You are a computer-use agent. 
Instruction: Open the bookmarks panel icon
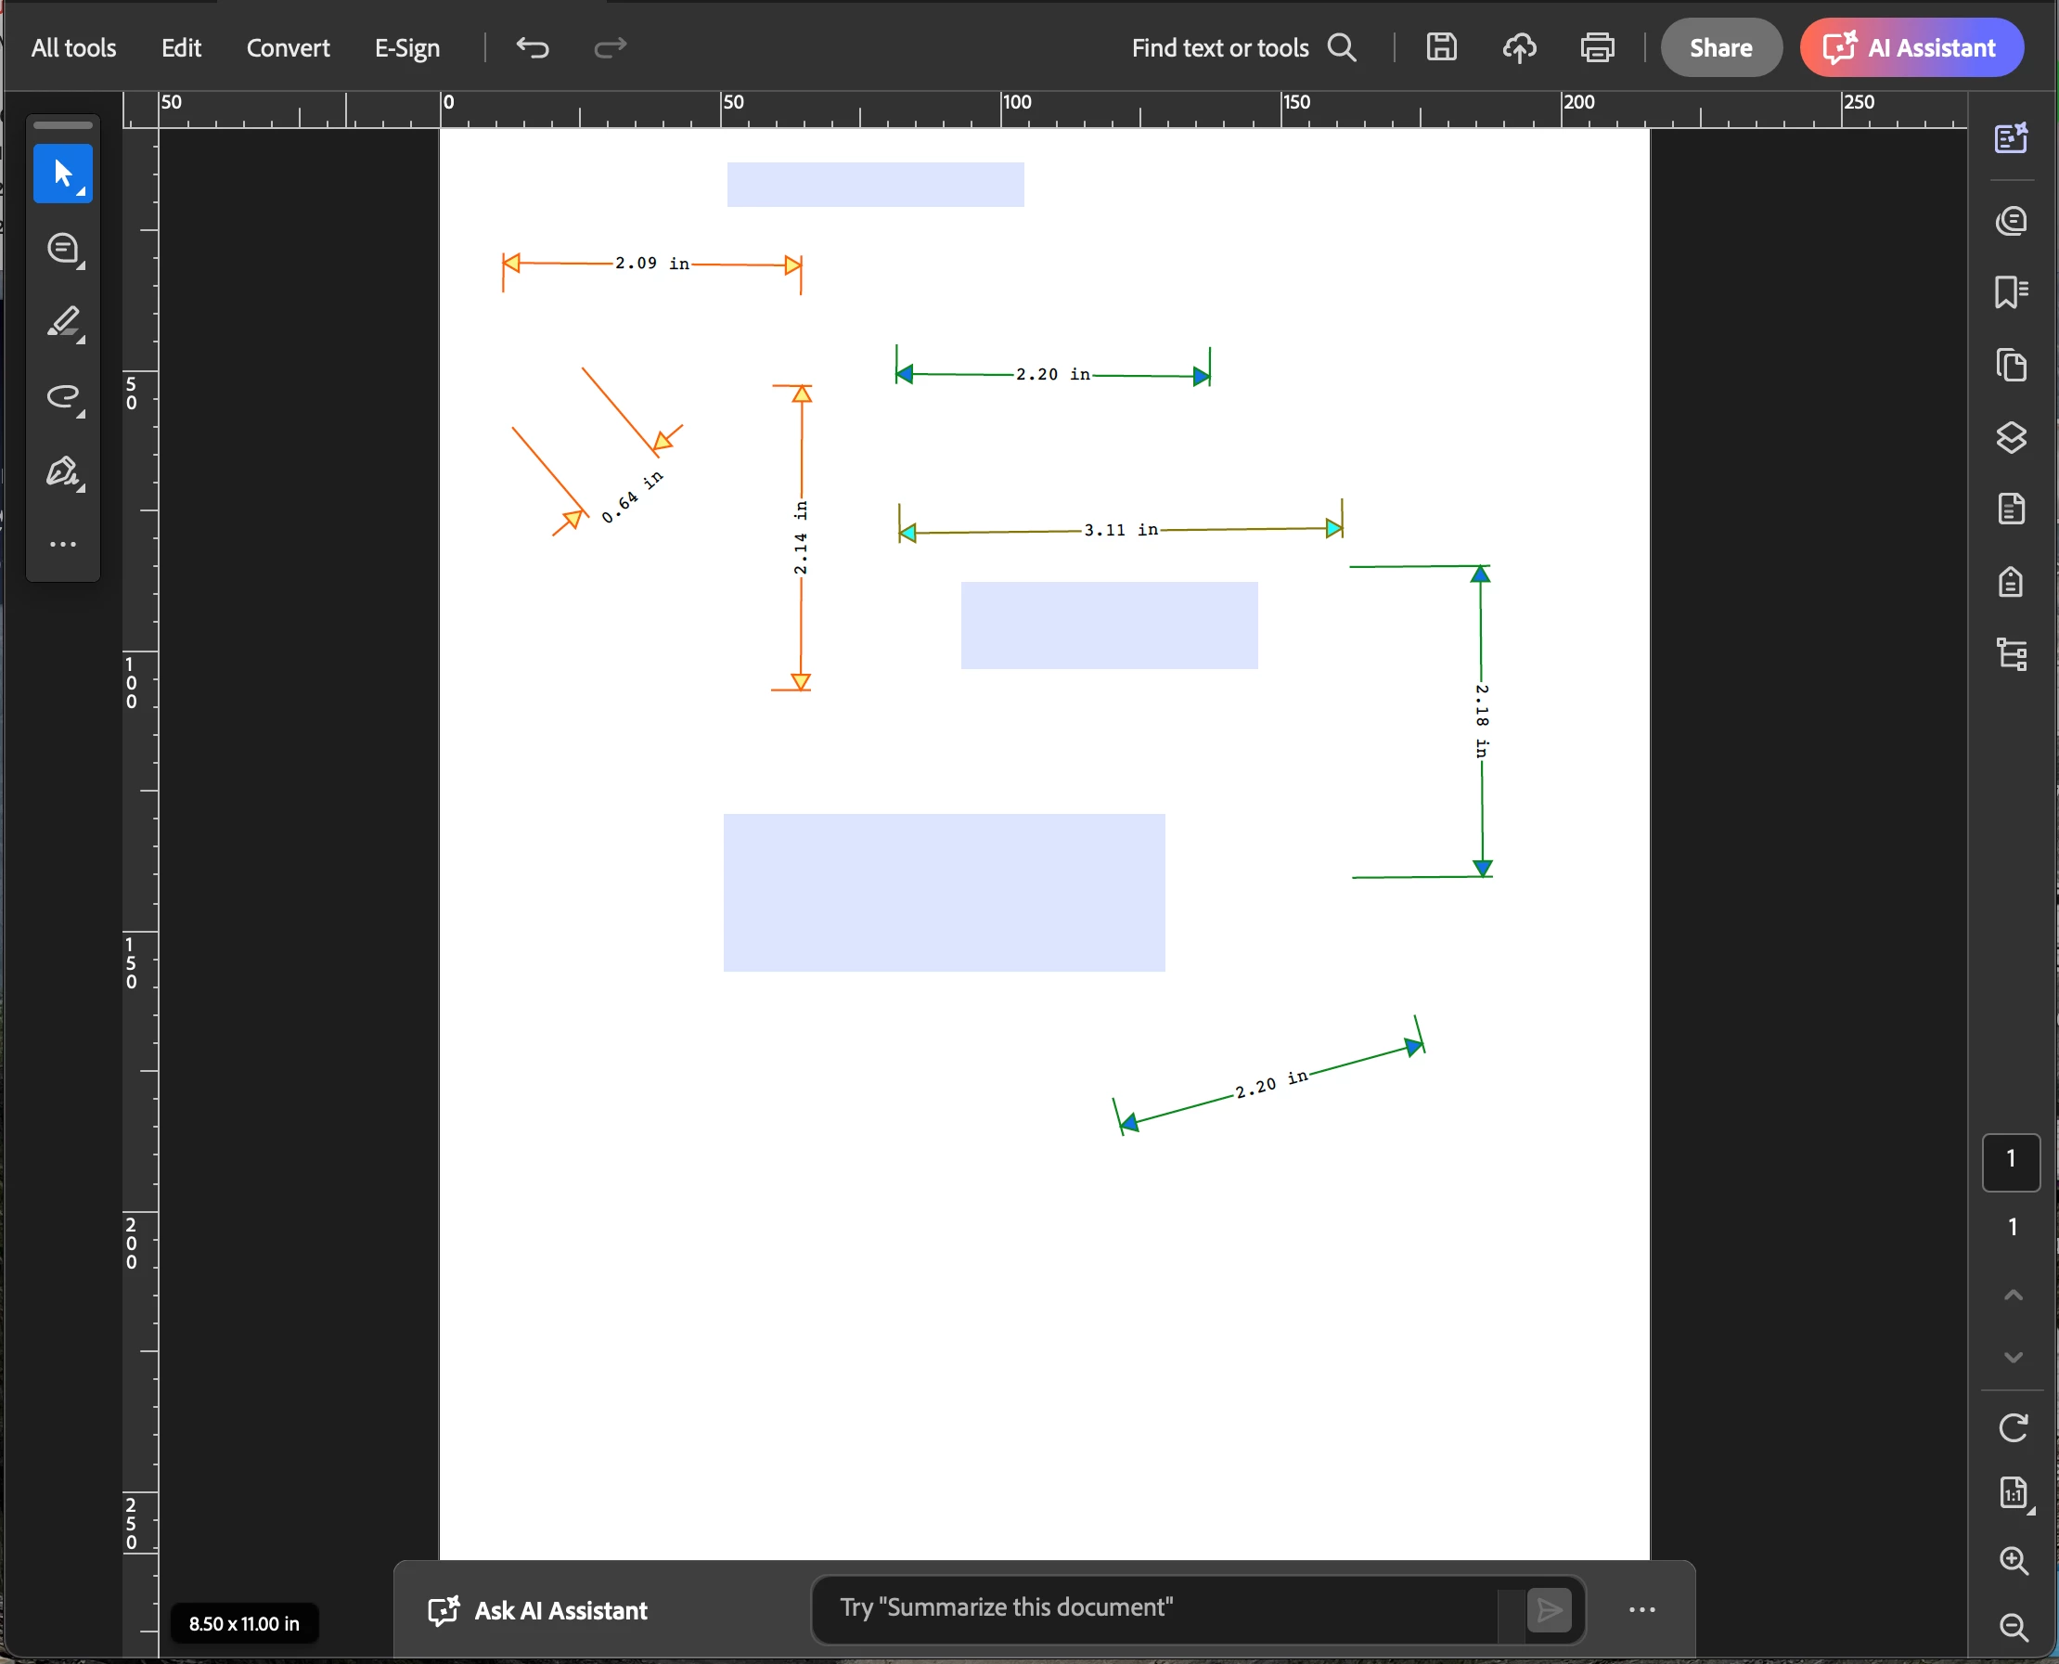tap(2010, 292)
